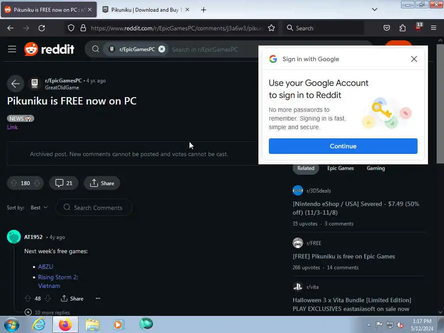
Task: Focus the Search Comments field
Action: 94,208
